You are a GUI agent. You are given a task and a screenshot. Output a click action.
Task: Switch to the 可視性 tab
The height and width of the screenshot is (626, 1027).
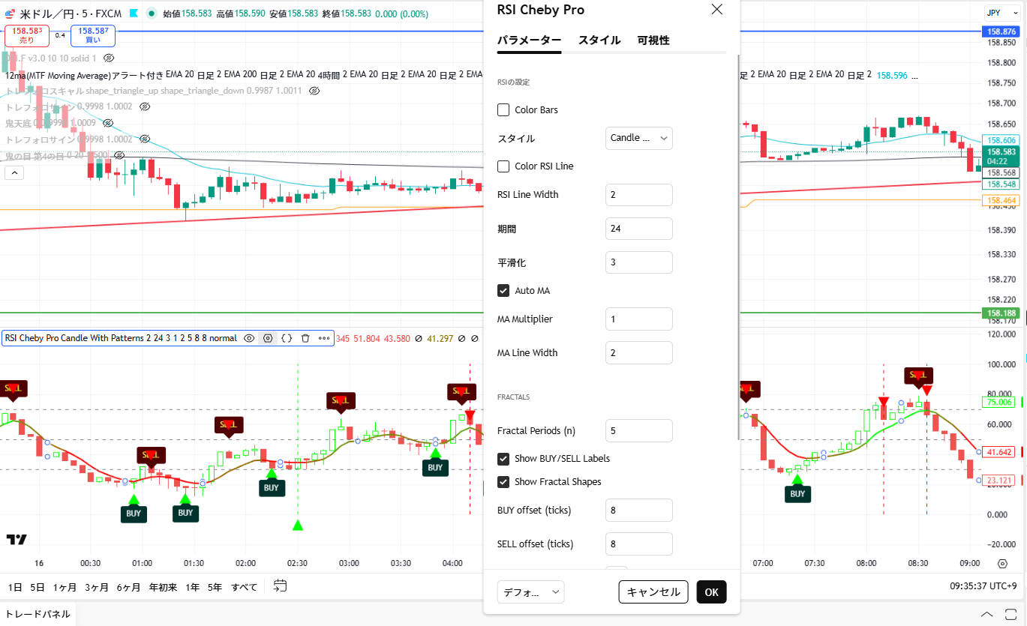click(653, 40)
